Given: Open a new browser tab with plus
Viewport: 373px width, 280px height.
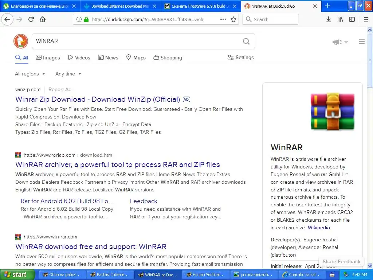Looking at the screenshot, I should [x=327, y=6].
